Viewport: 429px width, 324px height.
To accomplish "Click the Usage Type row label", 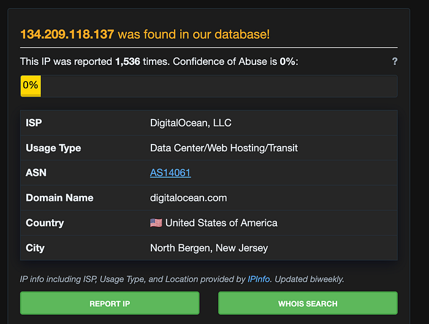I will pyautogui.click(x=53, y=148).
